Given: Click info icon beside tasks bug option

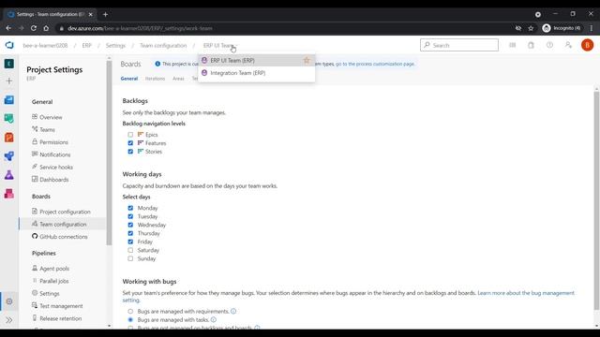Looking at the screenshot, I should pos(214,320).
